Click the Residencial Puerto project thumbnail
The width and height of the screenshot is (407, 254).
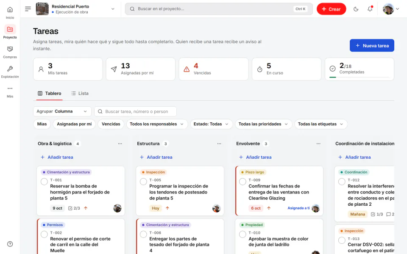click(42, 9)
